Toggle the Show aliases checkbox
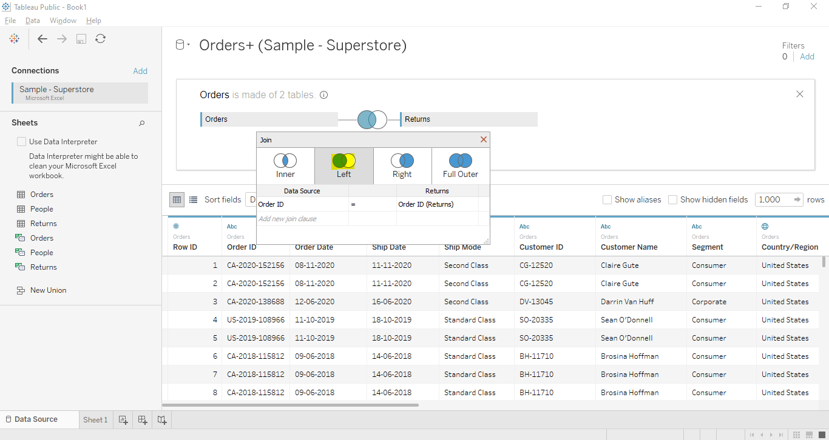829x440 pixels. click(607, 199)
